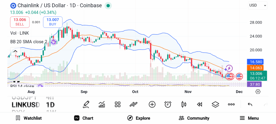Screen dimensions: 276x124
Task: Open the USD currency dropdown
Action: (258, 5)
